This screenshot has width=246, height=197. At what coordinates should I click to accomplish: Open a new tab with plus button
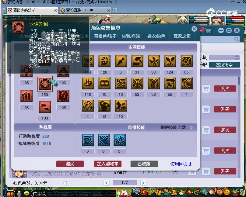pos(115,10)
